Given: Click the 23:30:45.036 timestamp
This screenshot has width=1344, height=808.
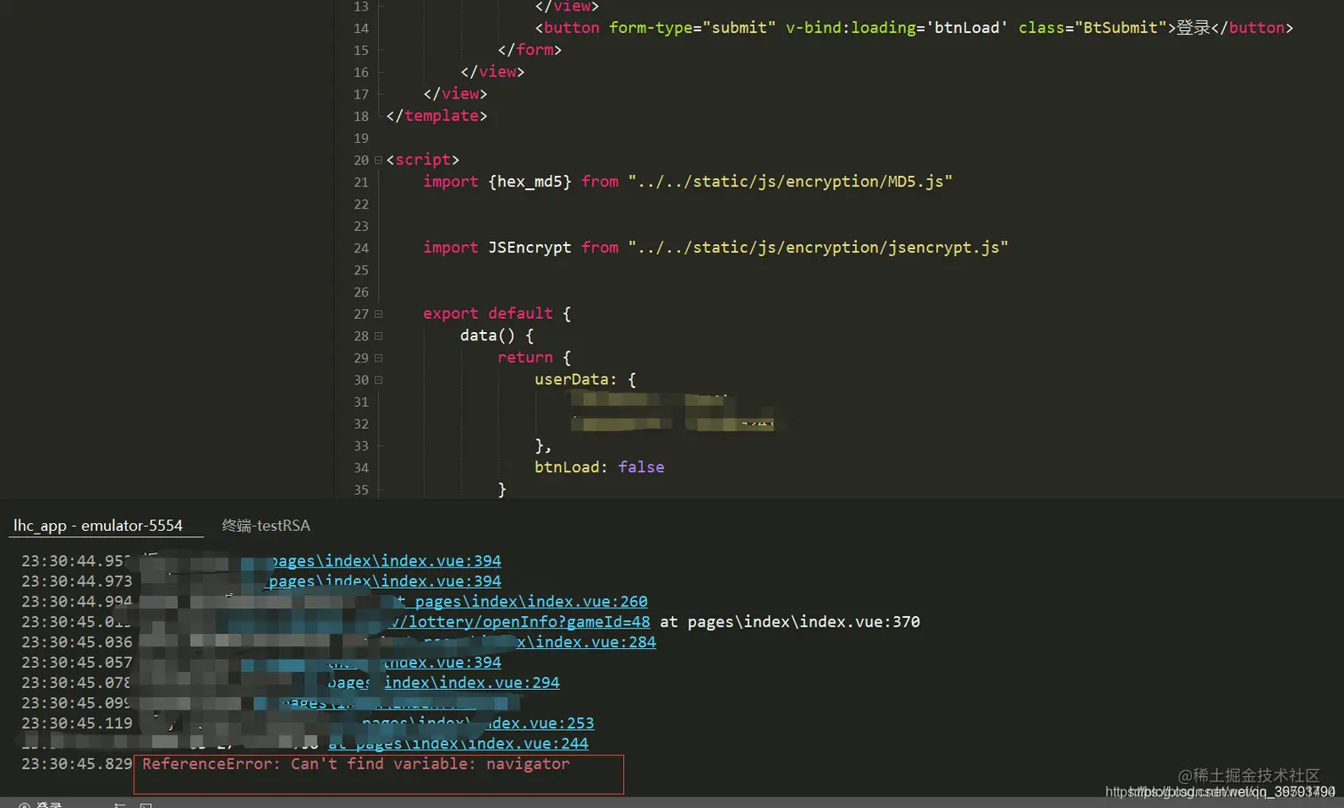Looking at the screenshot, I should point(76,643).
